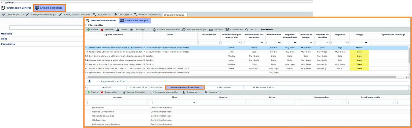Click the horizontal scrollbar under risks table
This screenshot has width=412, height=128.
(242, 77)
